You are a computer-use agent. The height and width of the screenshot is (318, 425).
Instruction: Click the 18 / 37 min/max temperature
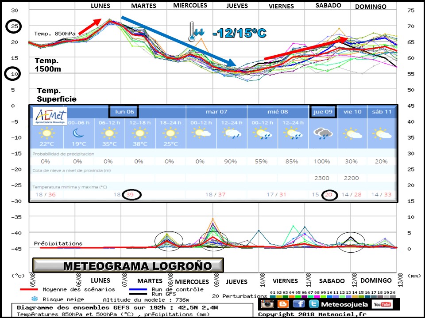216,194
